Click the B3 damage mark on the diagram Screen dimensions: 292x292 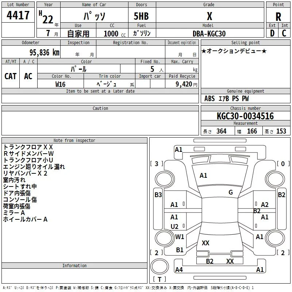click(158, 195)
